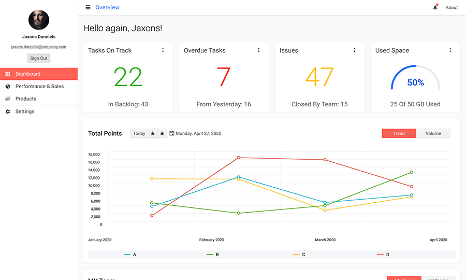466x280 pixels.
Task: Open the About link in header
Action: pos(452,7)
